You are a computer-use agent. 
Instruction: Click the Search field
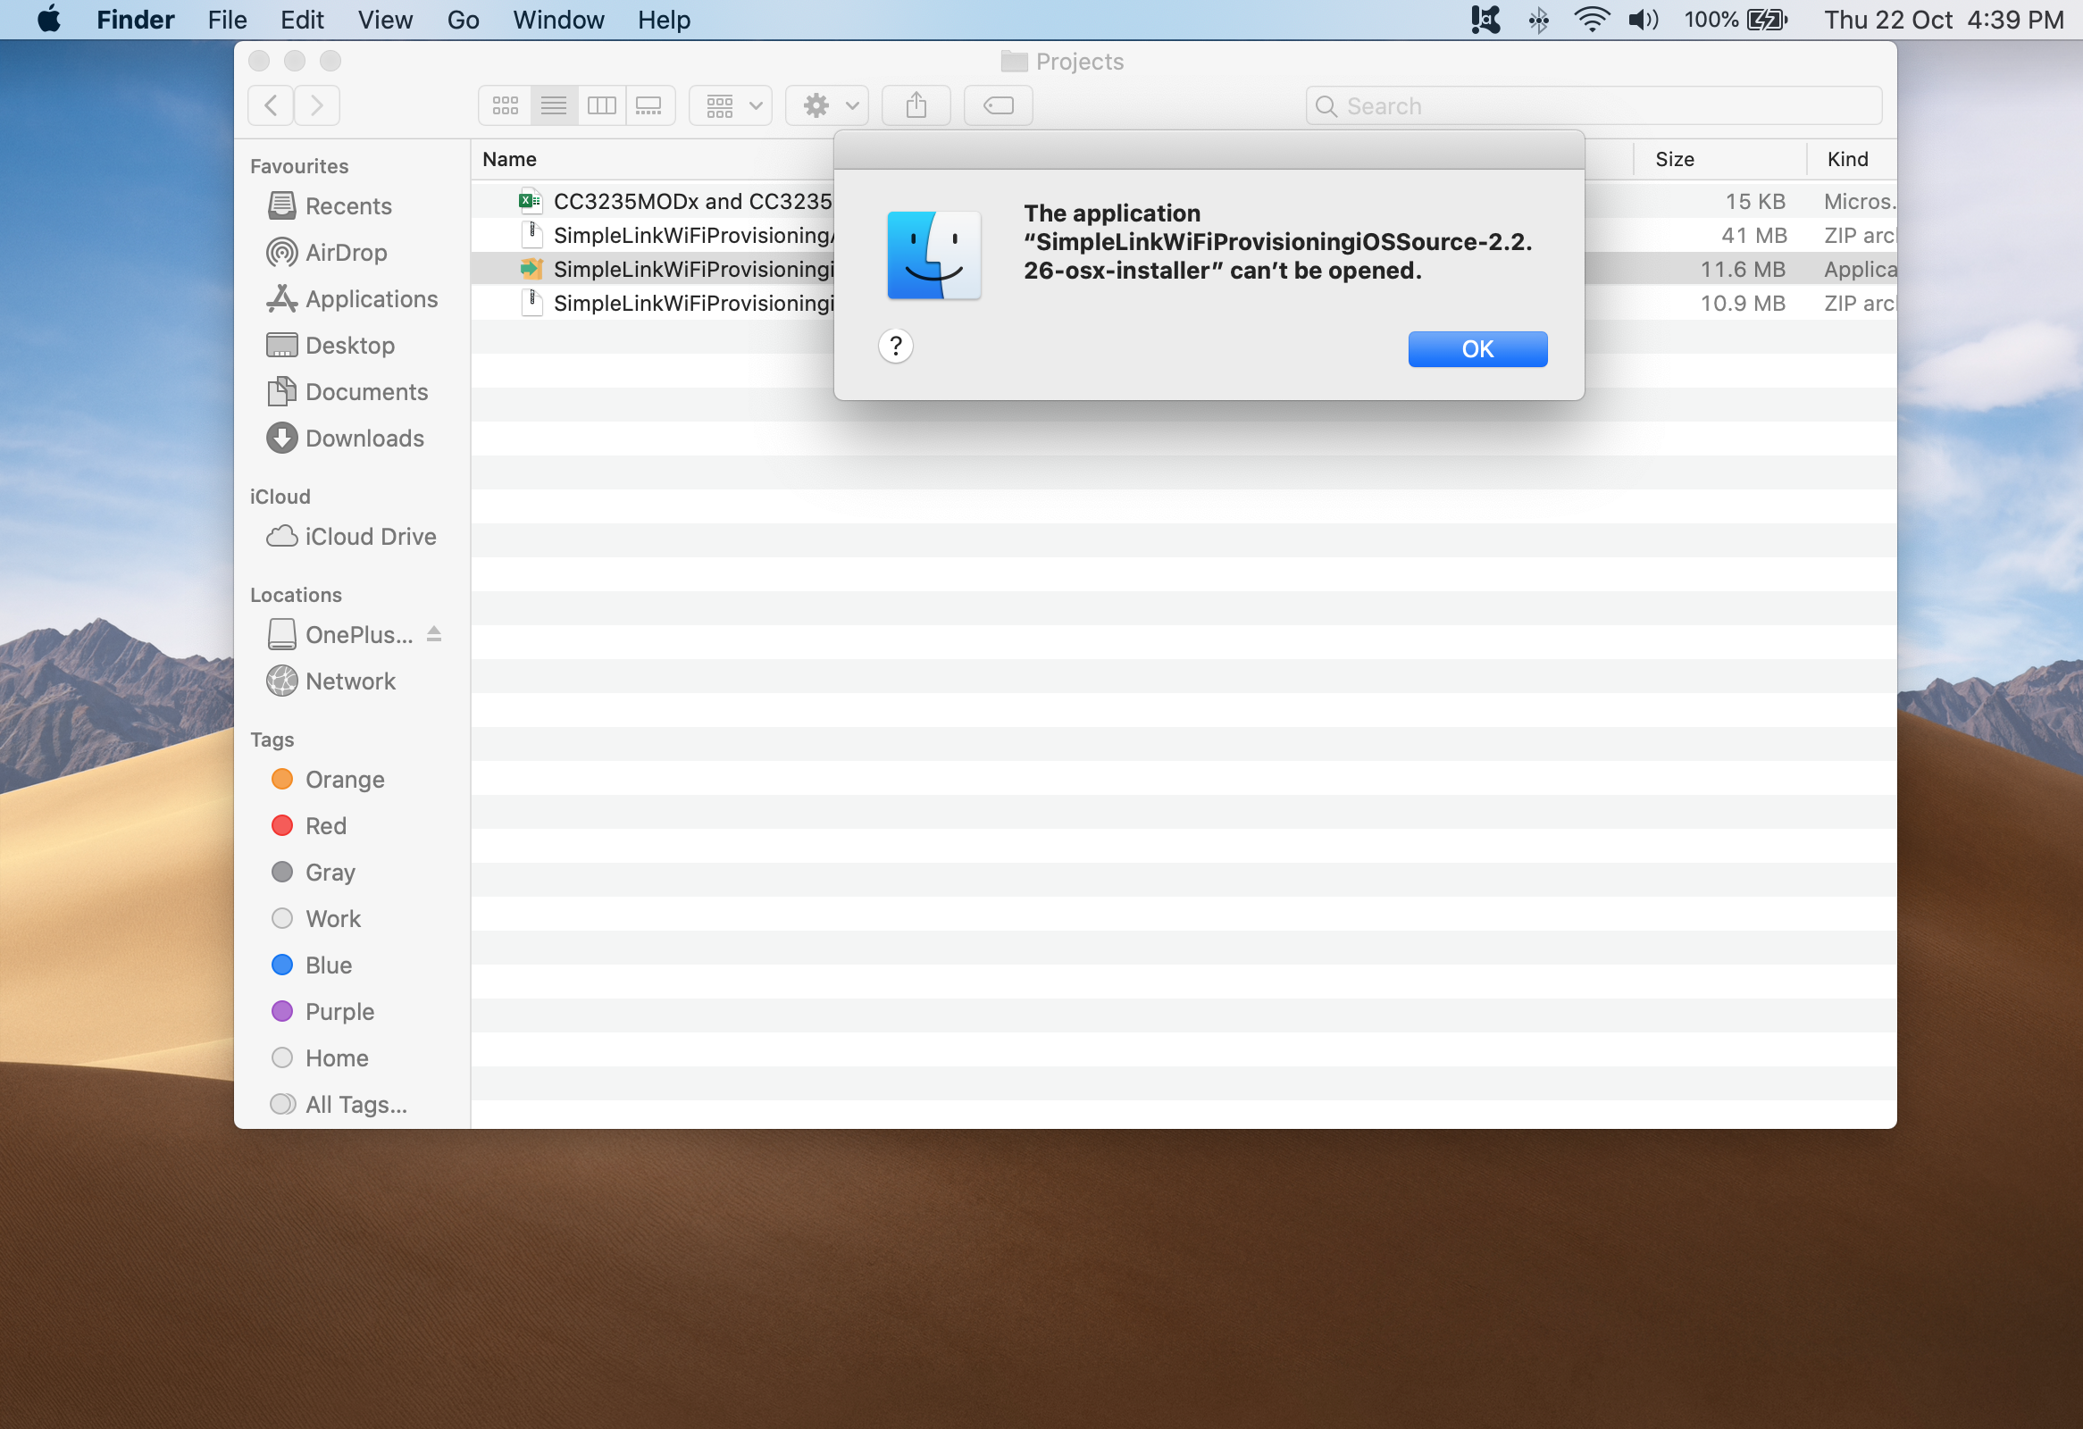pyautogui.click(x=1593, y=105)
